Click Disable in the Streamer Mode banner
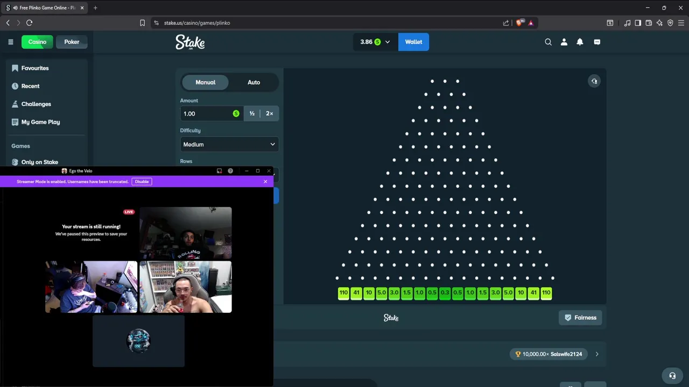Image resolution: width=689 pixels, height=387 pixels. pos(142,182)
